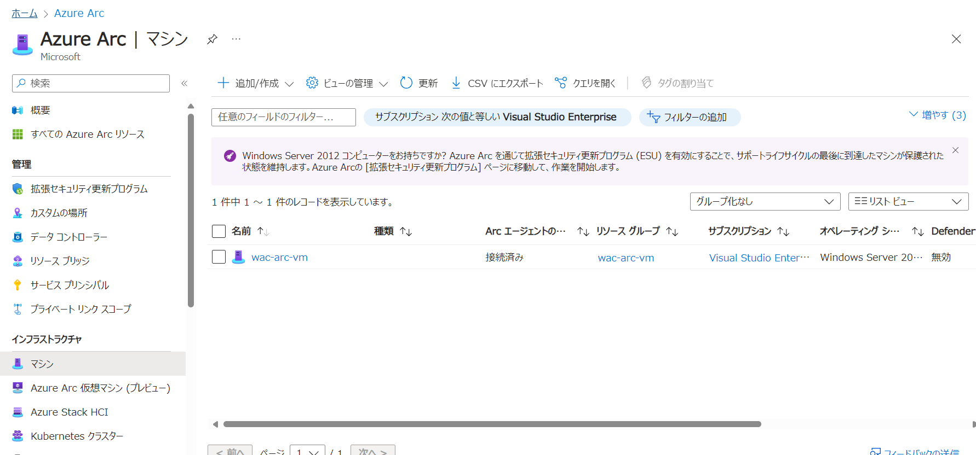
Task: Click the horizontal table scrollbar
Action: (492, 424)
